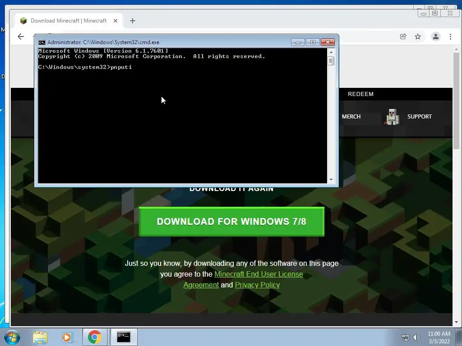Open the MERCH menu item

pos(351,117)
